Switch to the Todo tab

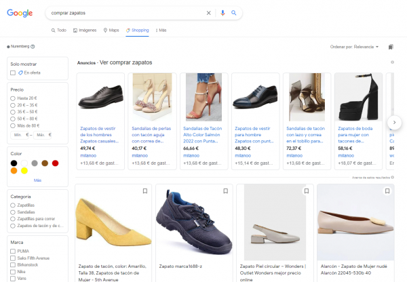coord(58,31)
